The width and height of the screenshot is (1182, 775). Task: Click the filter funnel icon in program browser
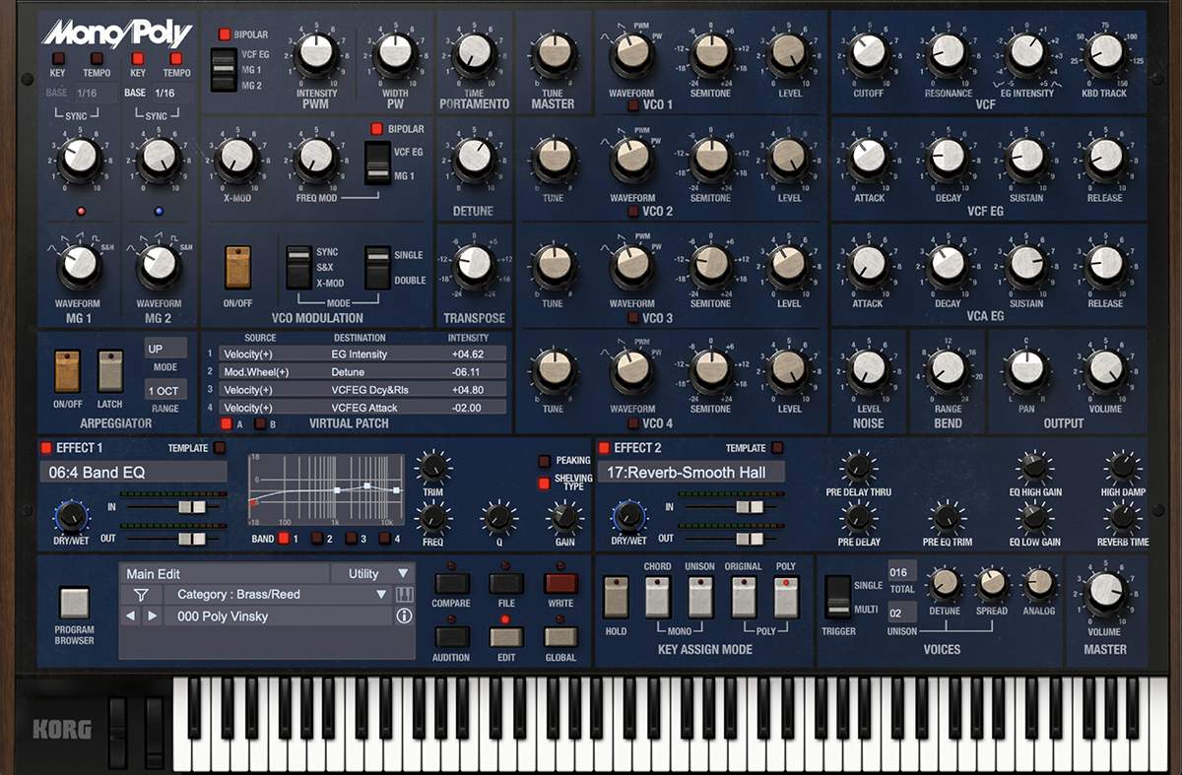141,595
